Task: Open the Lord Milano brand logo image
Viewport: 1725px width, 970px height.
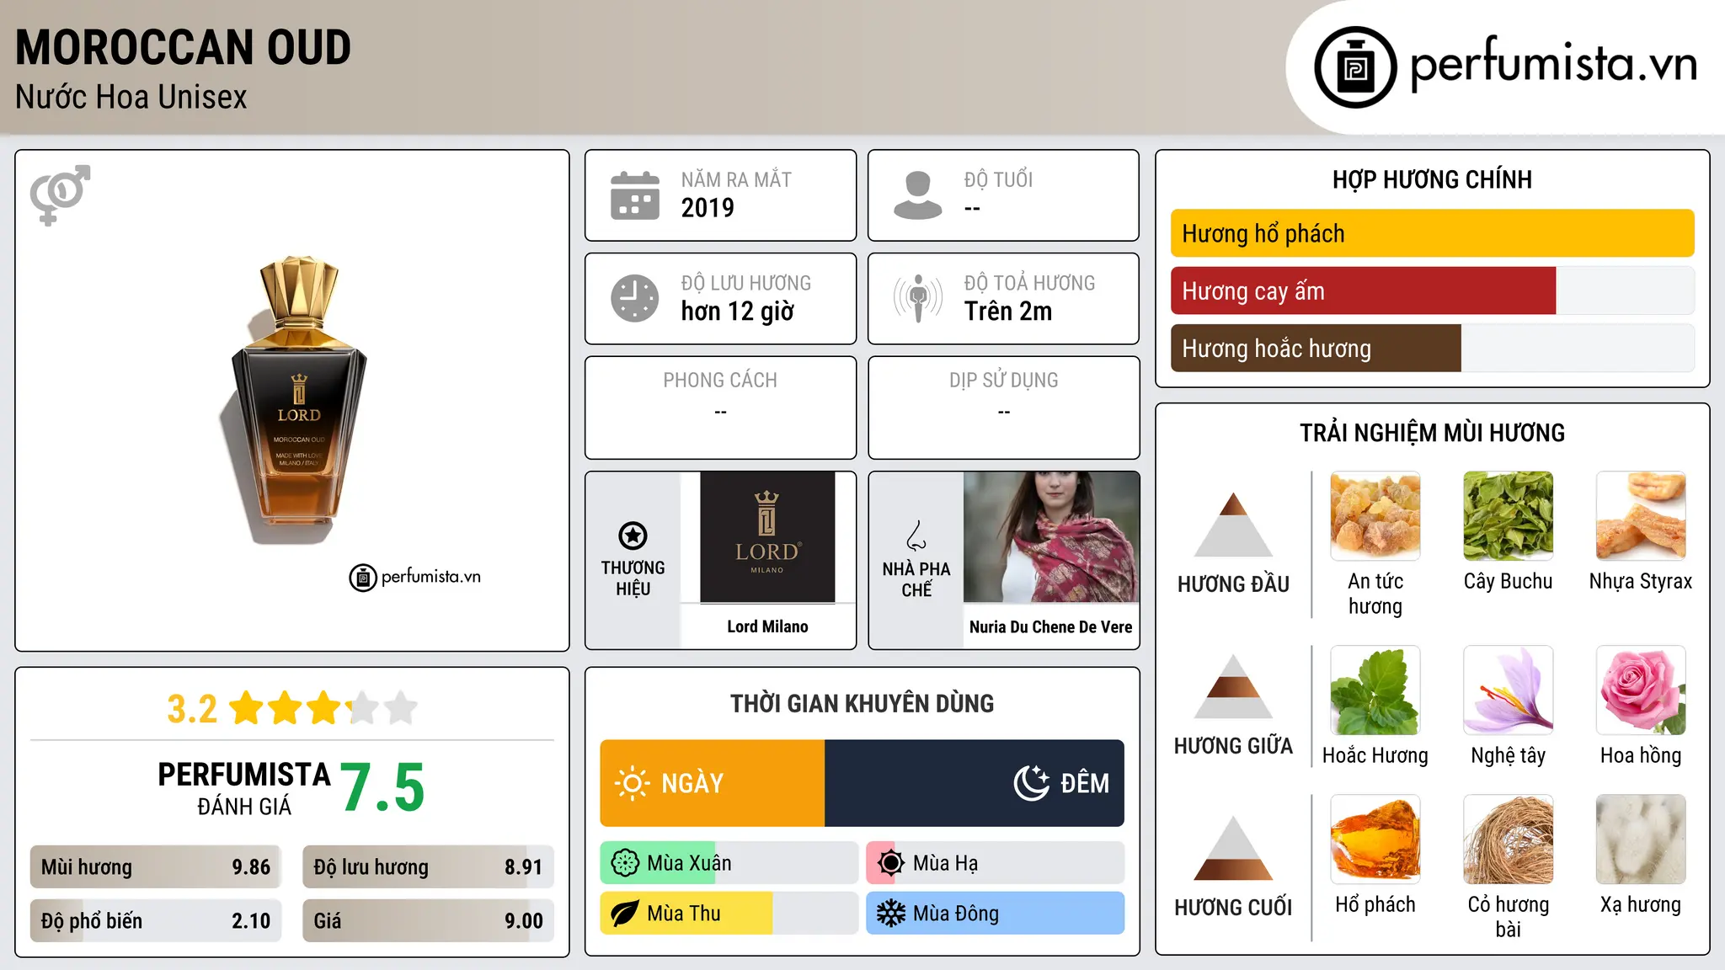Action: pyautogui.click(x=767, y=537)
